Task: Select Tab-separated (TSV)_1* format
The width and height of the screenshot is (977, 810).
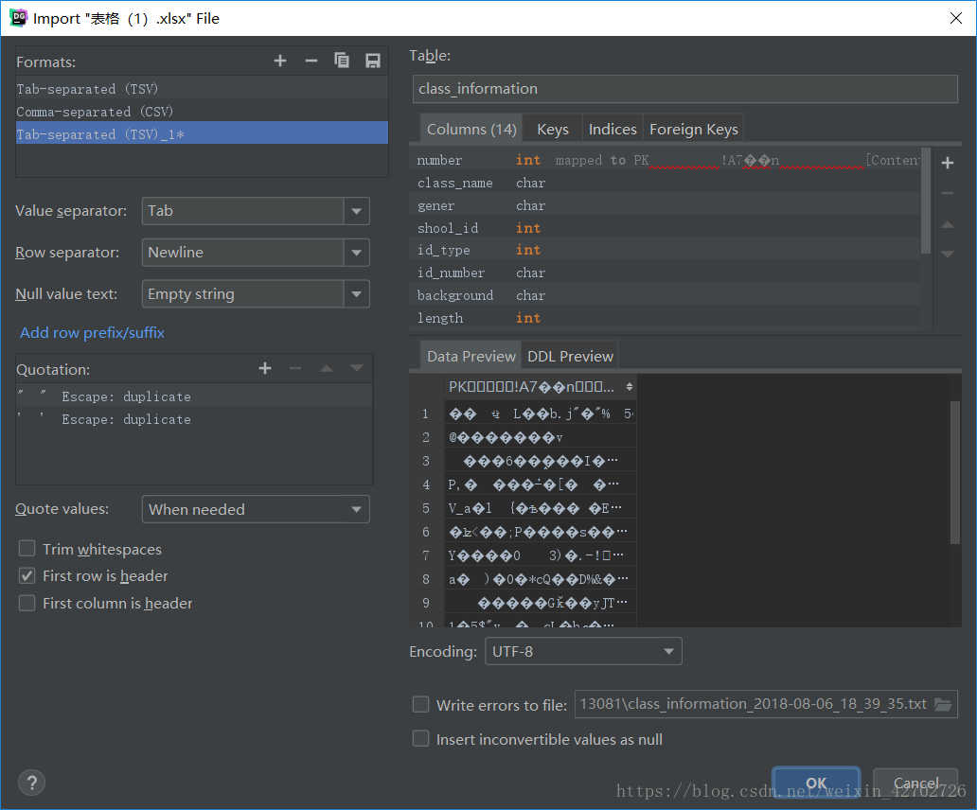Action: (x=202, y=133)
